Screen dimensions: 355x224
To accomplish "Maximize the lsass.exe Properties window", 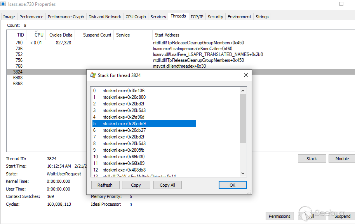I will click(341, 4).
